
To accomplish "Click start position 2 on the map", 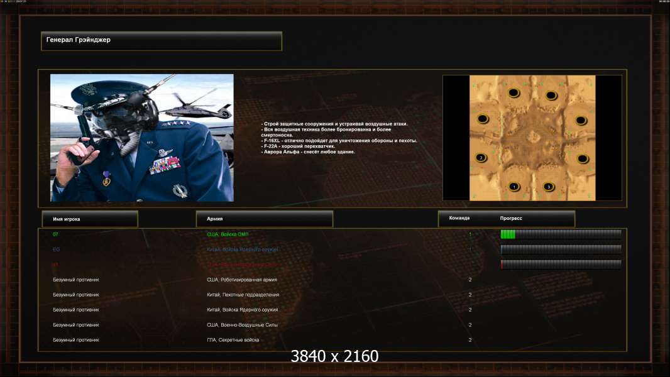I will (481, 158).
